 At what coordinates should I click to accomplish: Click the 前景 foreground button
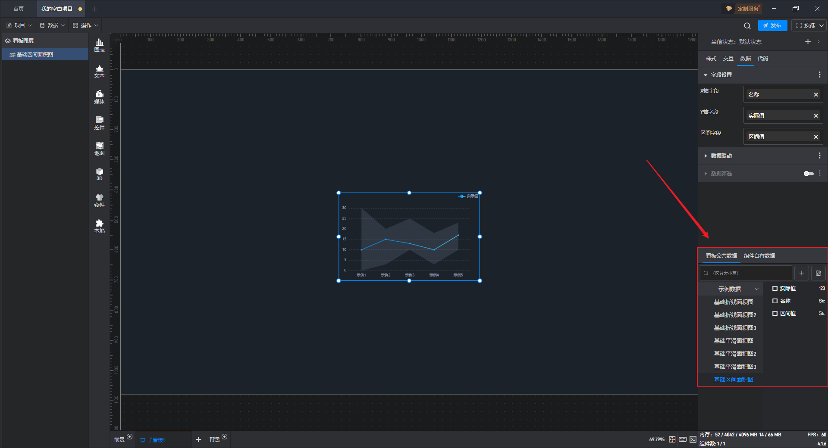coord(119,440)
